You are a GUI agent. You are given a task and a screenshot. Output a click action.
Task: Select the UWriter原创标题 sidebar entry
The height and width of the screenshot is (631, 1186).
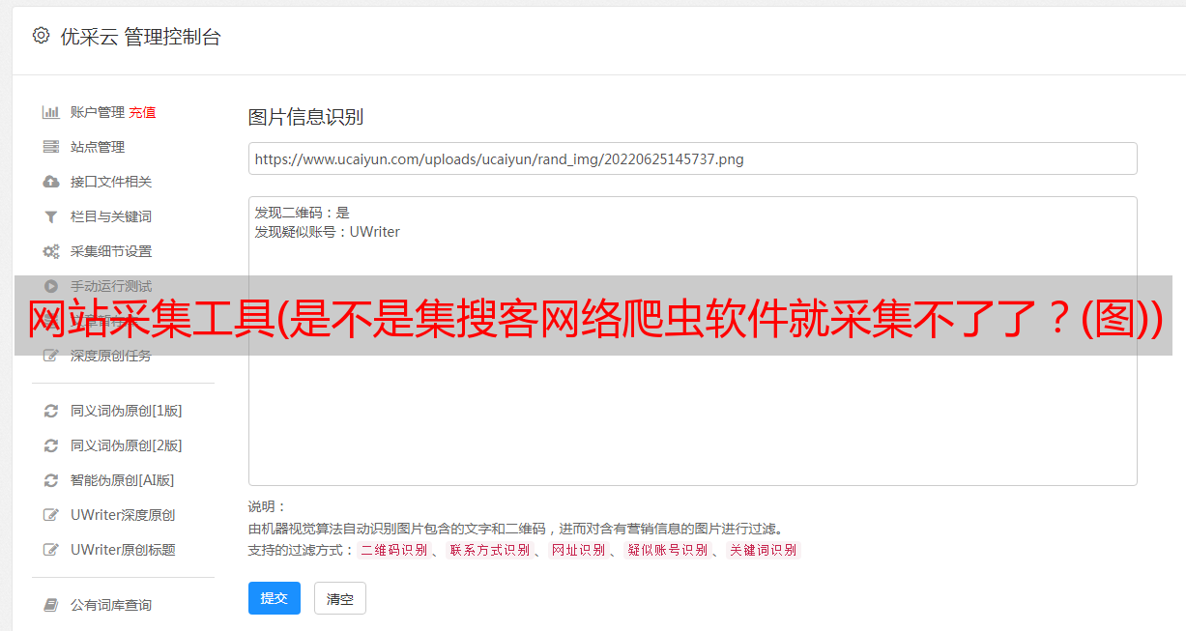click(123, 550)
